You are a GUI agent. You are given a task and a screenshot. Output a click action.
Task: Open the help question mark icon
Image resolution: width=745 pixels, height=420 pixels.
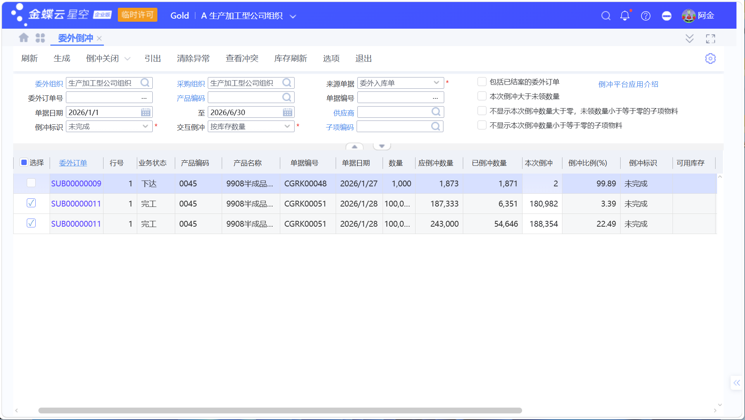(646, 15)
